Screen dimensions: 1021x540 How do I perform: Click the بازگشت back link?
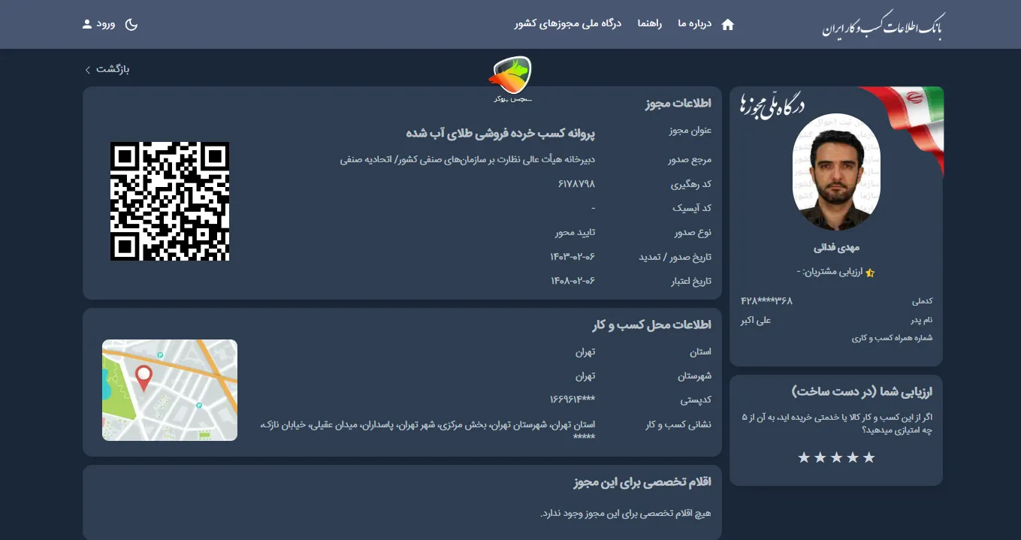tap(111, 69)
